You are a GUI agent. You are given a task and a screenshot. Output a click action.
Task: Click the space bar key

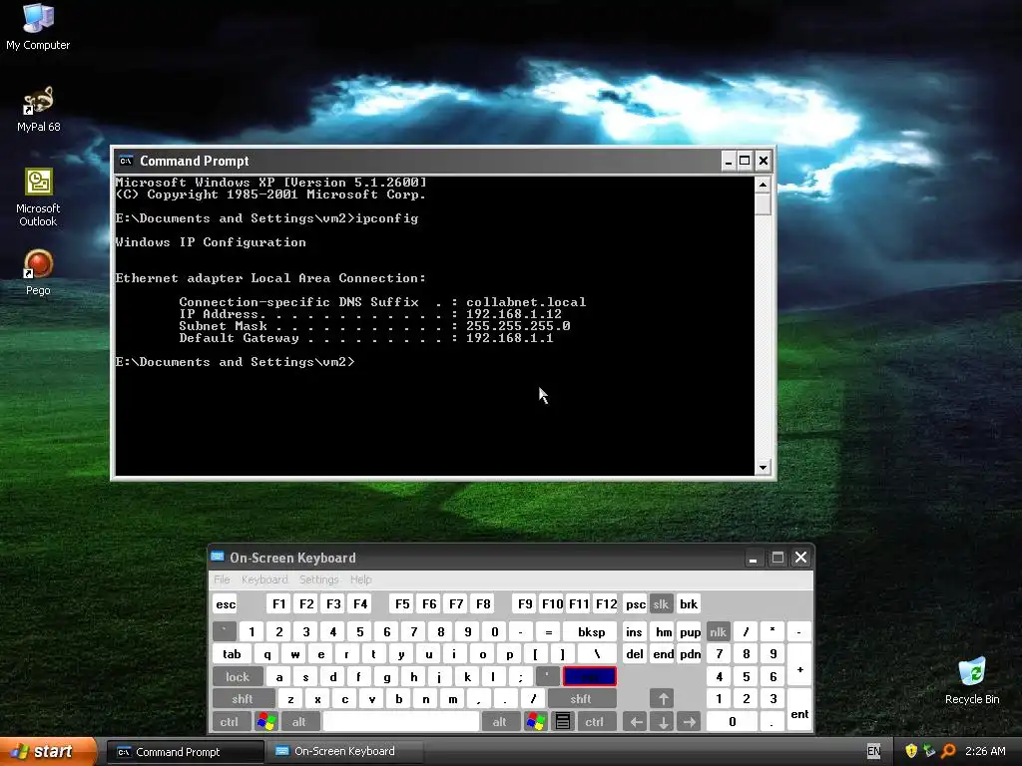[x=401, y=722]
